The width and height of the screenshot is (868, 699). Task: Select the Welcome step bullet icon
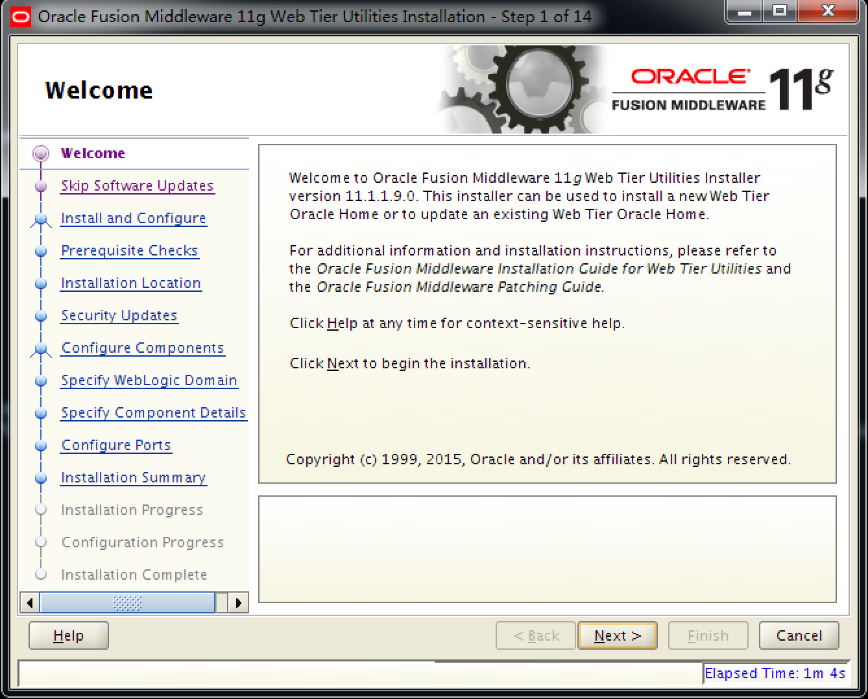click(41, 154)
